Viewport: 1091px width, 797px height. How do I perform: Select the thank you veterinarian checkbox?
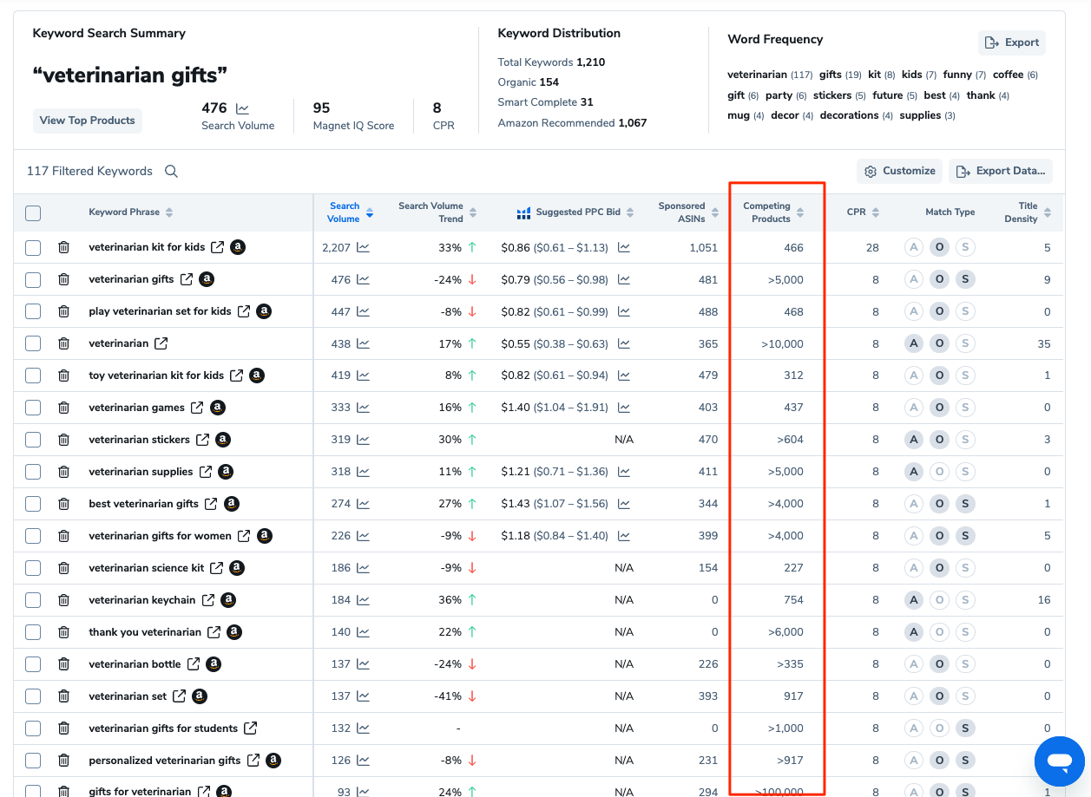(33, 632)
